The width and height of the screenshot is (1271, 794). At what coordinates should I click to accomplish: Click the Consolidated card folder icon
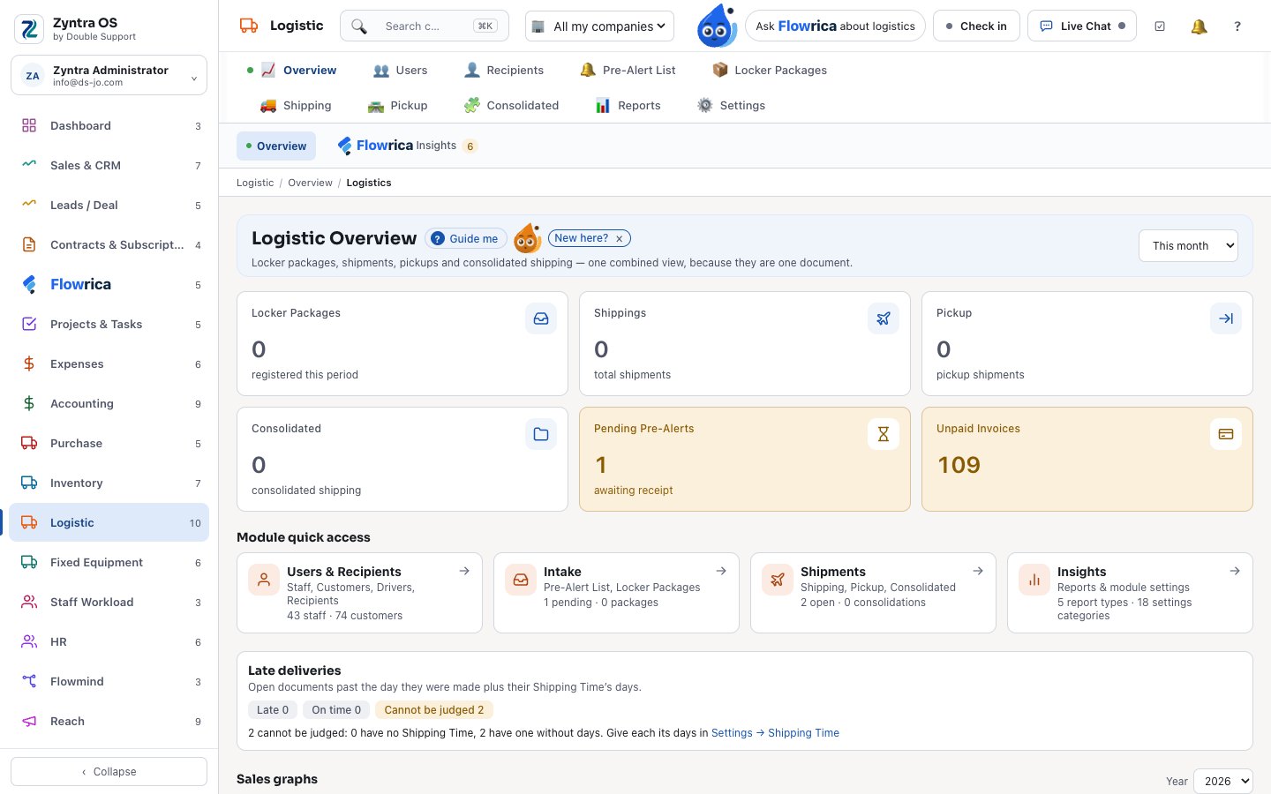click(x=541, y=434)
